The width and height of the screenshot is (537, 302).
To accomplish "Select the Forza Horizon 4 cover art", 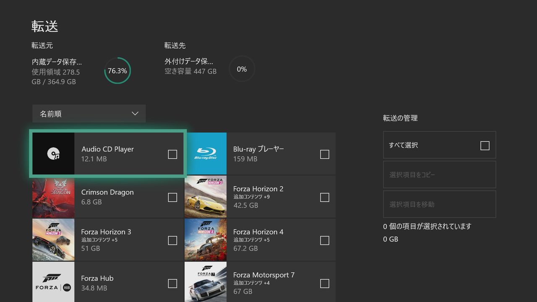I will pyautogui.click(x=206, y=240).
